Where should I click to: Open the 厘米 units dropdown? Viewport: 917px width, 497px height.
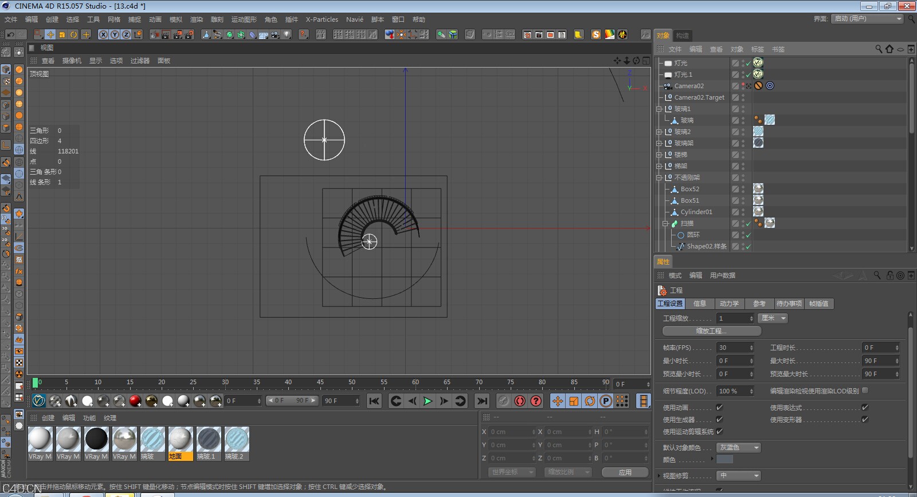click(773, 318)
